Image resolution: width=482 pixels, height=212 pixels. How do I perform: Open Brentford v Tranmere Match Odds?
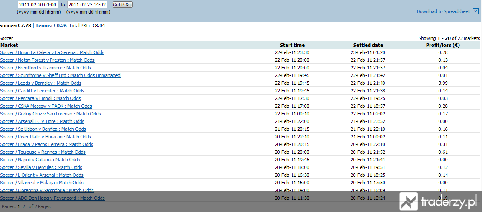coord(46,68)
